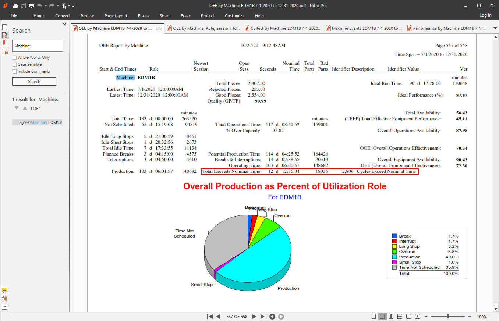Viewport: 499px width, 321px height.
Task: Switch to Single page view
Action: click(374, 317)
